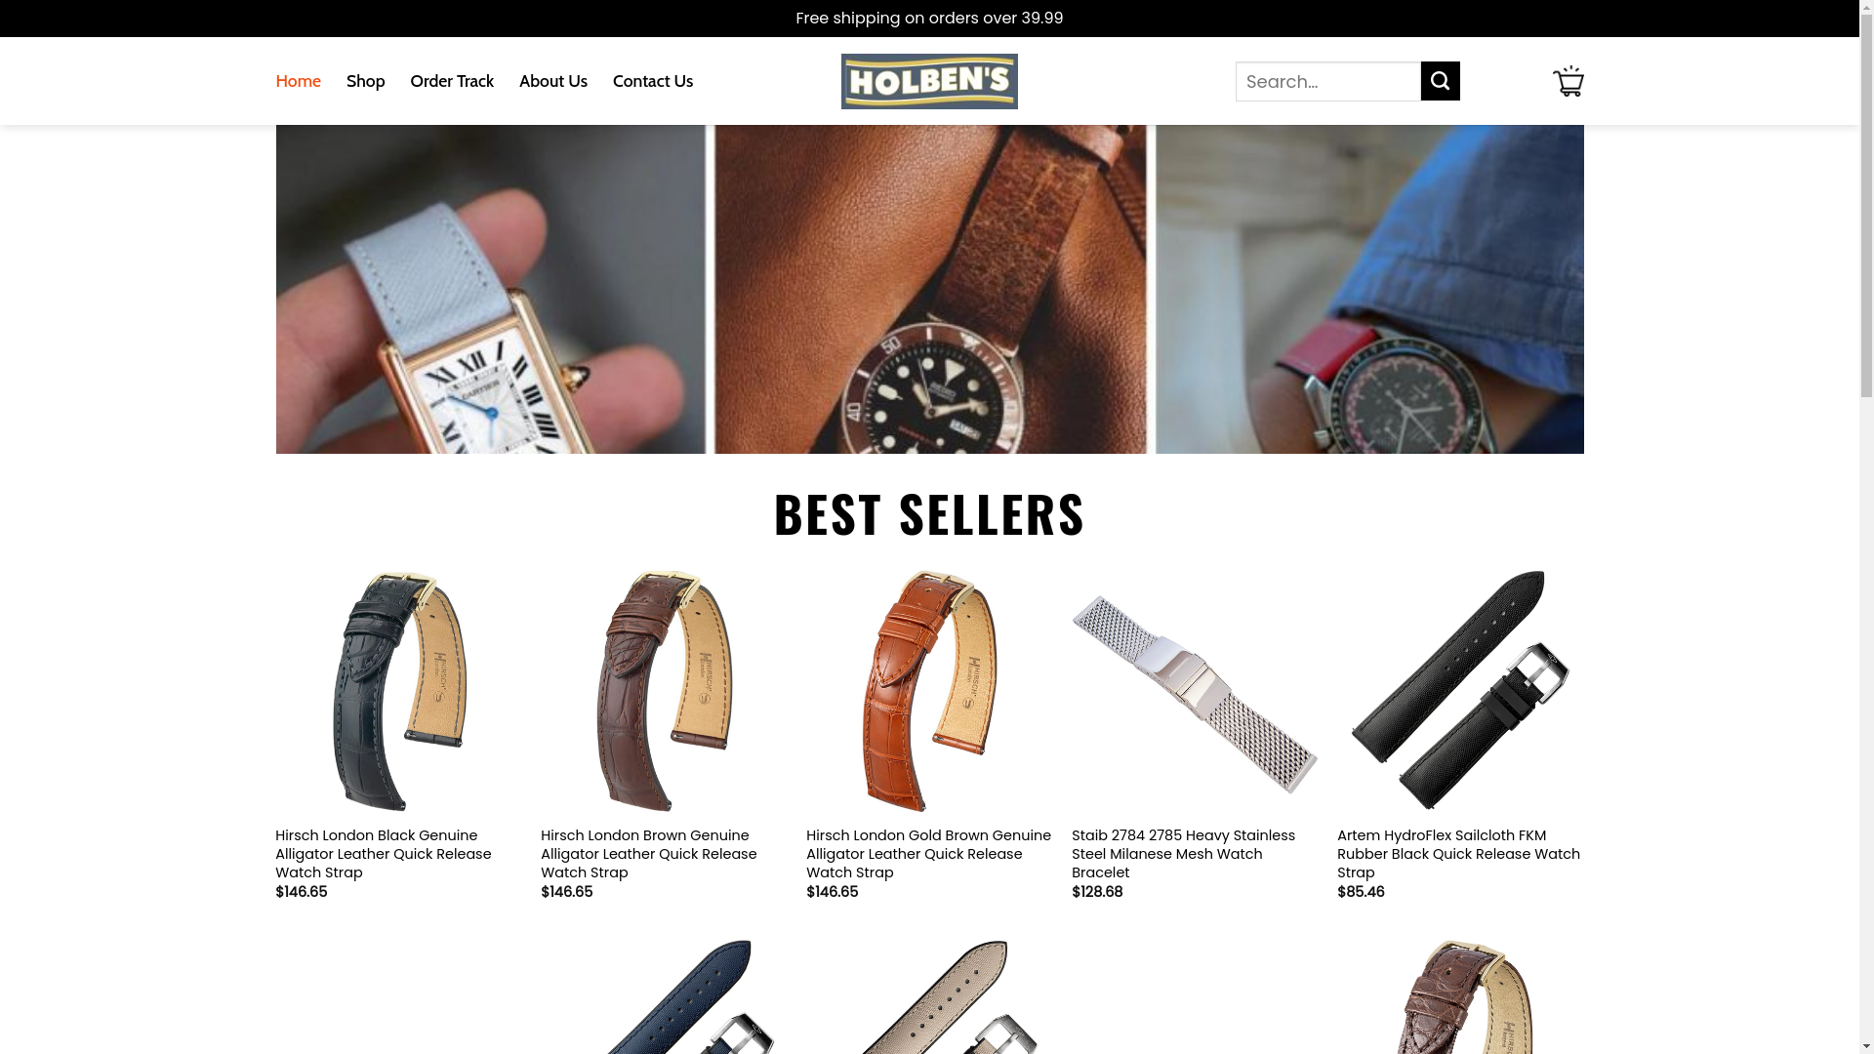Click Hirsch London Black Genuine Alligator title
Screen dimensions: 1874x1054
384,854
